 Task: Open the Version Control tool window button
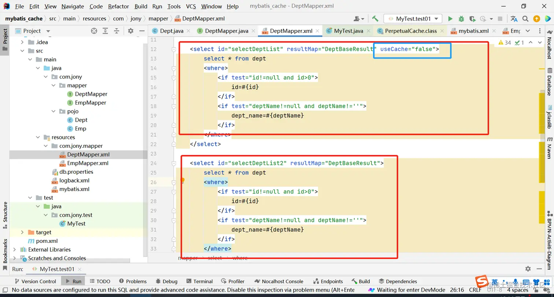tap(35, 281)
